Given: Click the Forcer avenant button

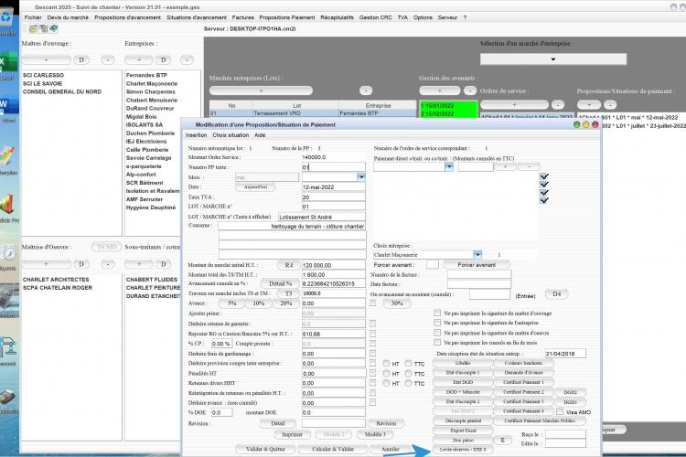Looking at the screenshot, I should tap(477, 265).
